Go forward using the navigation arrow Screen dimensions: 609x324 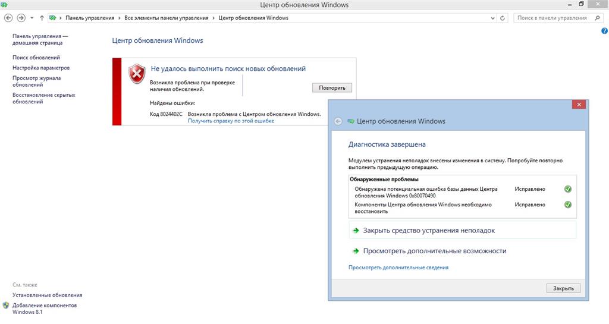click(x=21, y=18)
